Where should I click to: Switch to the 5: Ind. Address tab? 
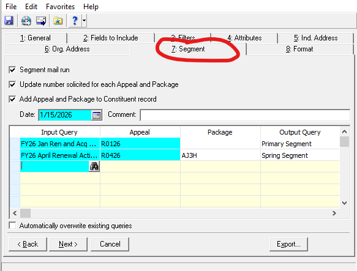(315, 38)
